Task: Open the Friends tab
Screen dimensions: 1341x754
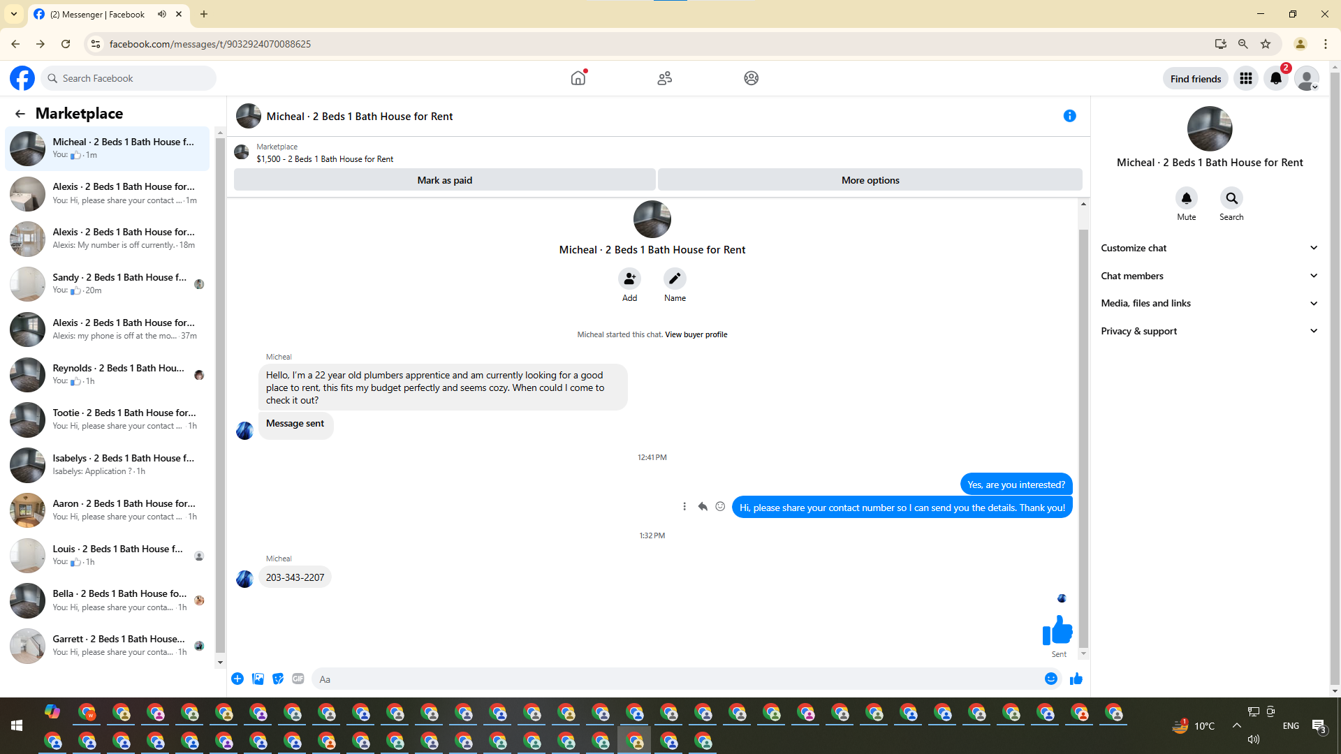Action: (x=664, y=78)
